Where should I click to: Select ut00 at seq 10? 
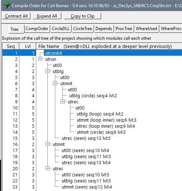coord(80,108)
